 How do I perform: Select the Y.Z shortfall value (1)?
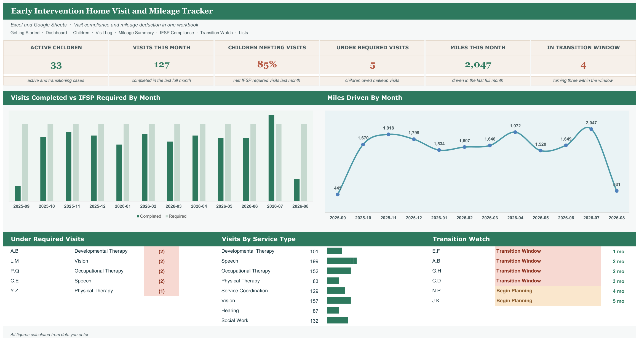point(161,291)
